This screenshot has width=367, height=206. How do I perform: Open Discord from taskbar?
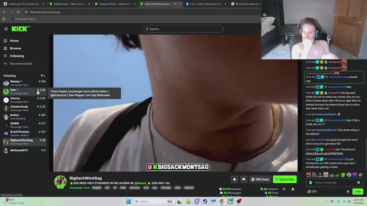[x=197, y=201]
